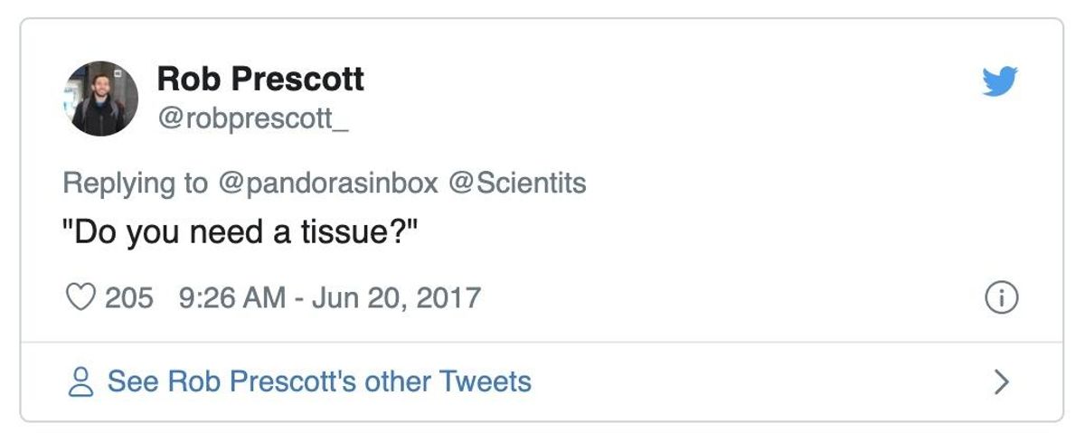Click the Twitter bird logo icon
This screenshot has height=433, width=1085.
tap(1000, 81)
